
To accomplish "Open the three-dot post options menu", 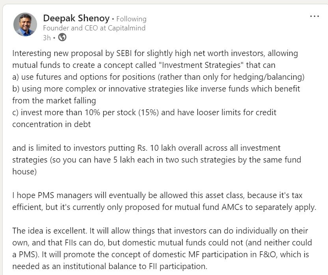I will pos(314,16).
